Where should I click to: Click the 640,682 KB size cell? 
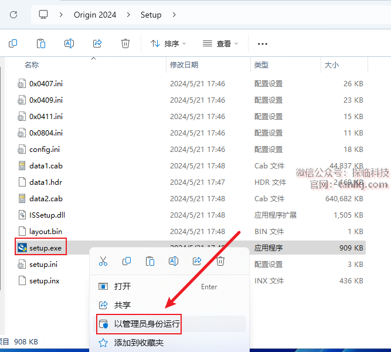344,198
